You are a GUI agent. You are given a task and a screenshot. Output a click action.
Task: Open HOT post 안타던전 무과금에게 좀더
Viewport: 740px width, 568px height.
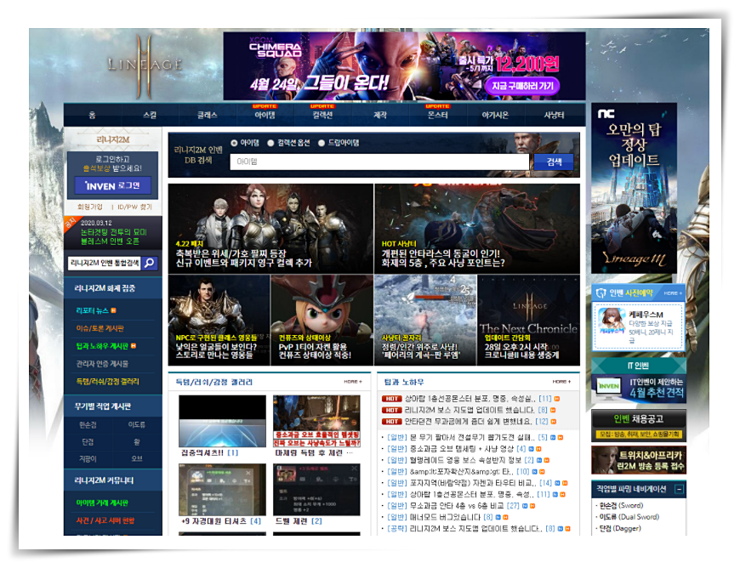[470, 421]
